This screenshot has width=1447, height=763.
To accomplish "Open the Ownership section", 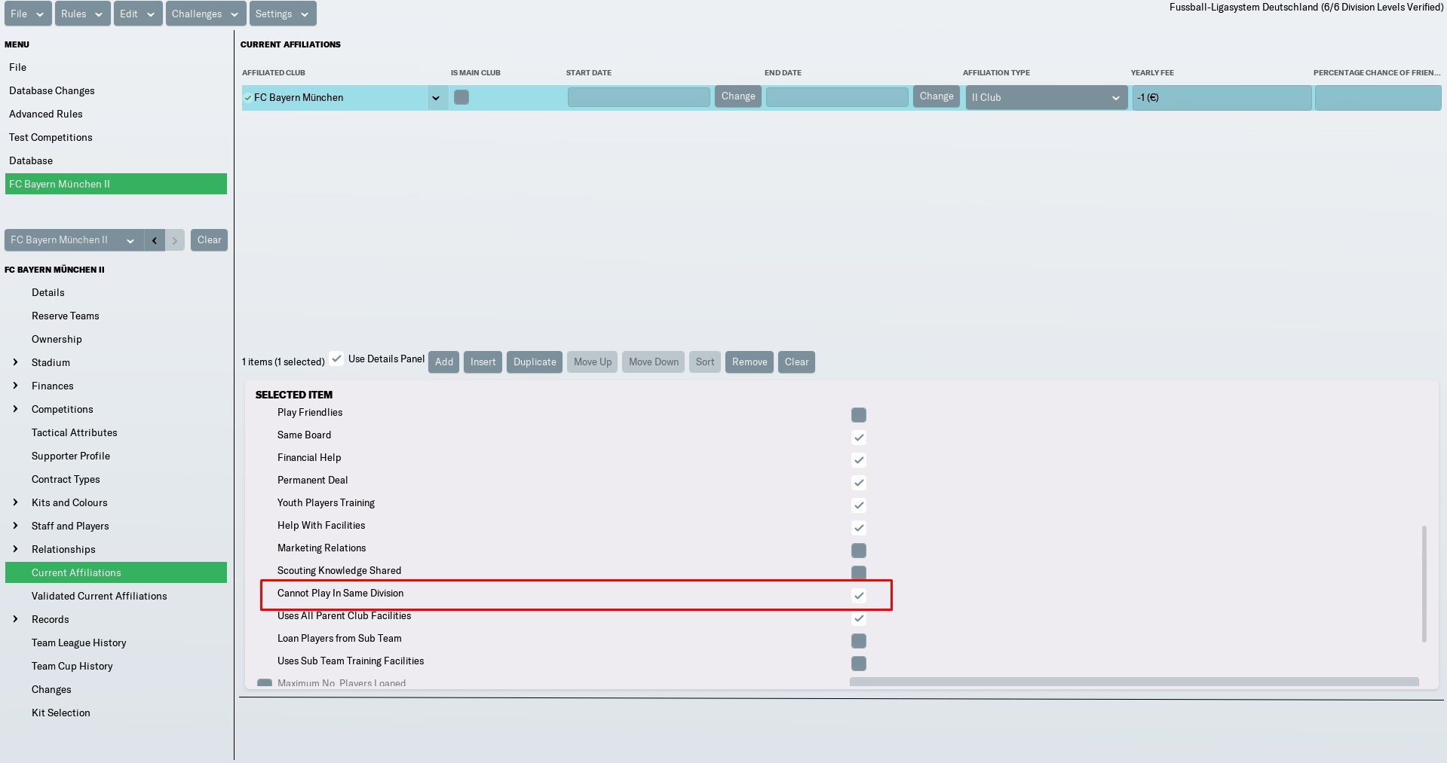I will click(57, 339).
